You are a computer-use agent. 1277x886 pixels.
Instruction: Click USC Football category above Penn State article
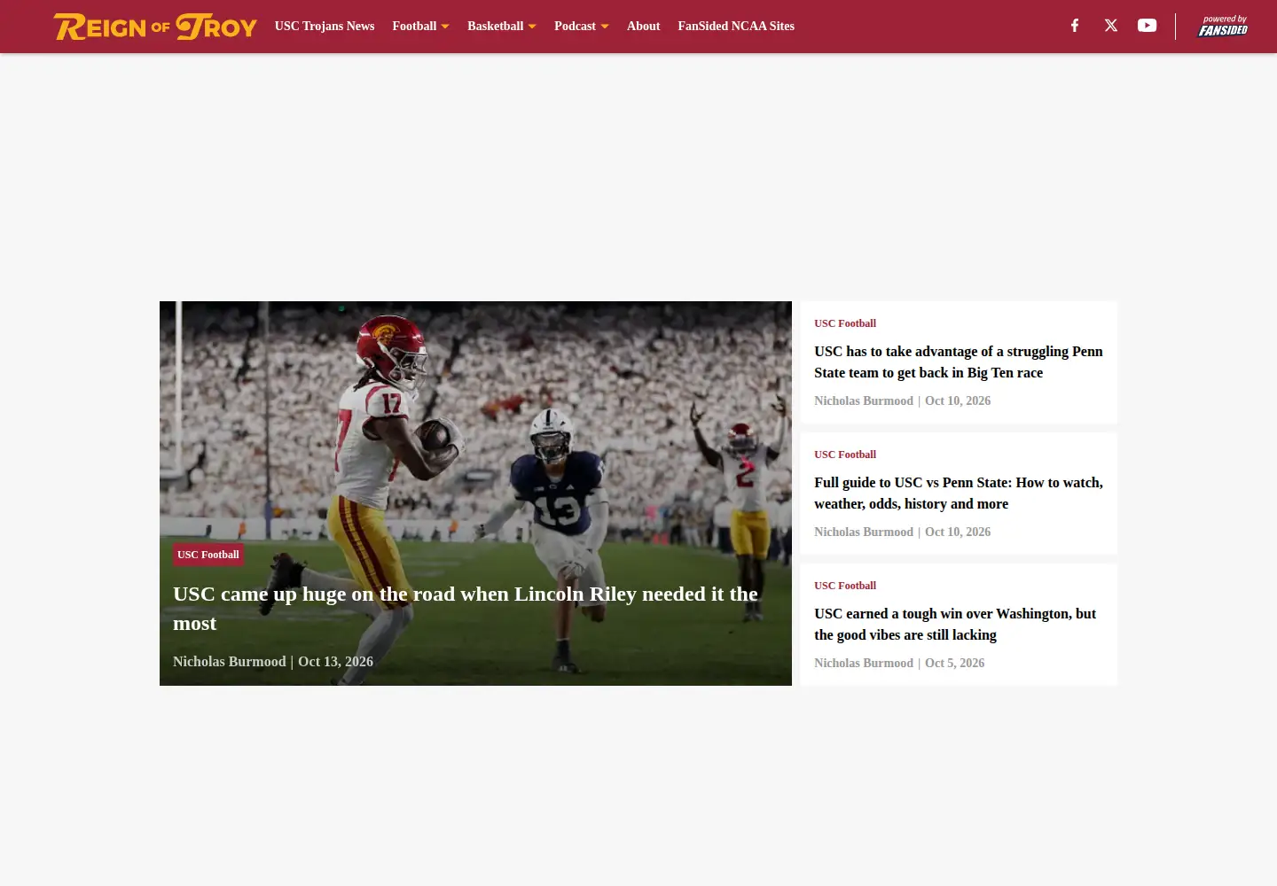tap(845, 323)
